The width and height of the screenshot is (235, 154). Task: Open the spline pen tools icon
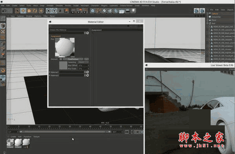click(99, 11)
